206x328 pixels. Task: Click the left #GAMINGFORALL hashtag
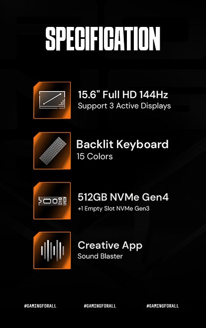coord(40,306)
